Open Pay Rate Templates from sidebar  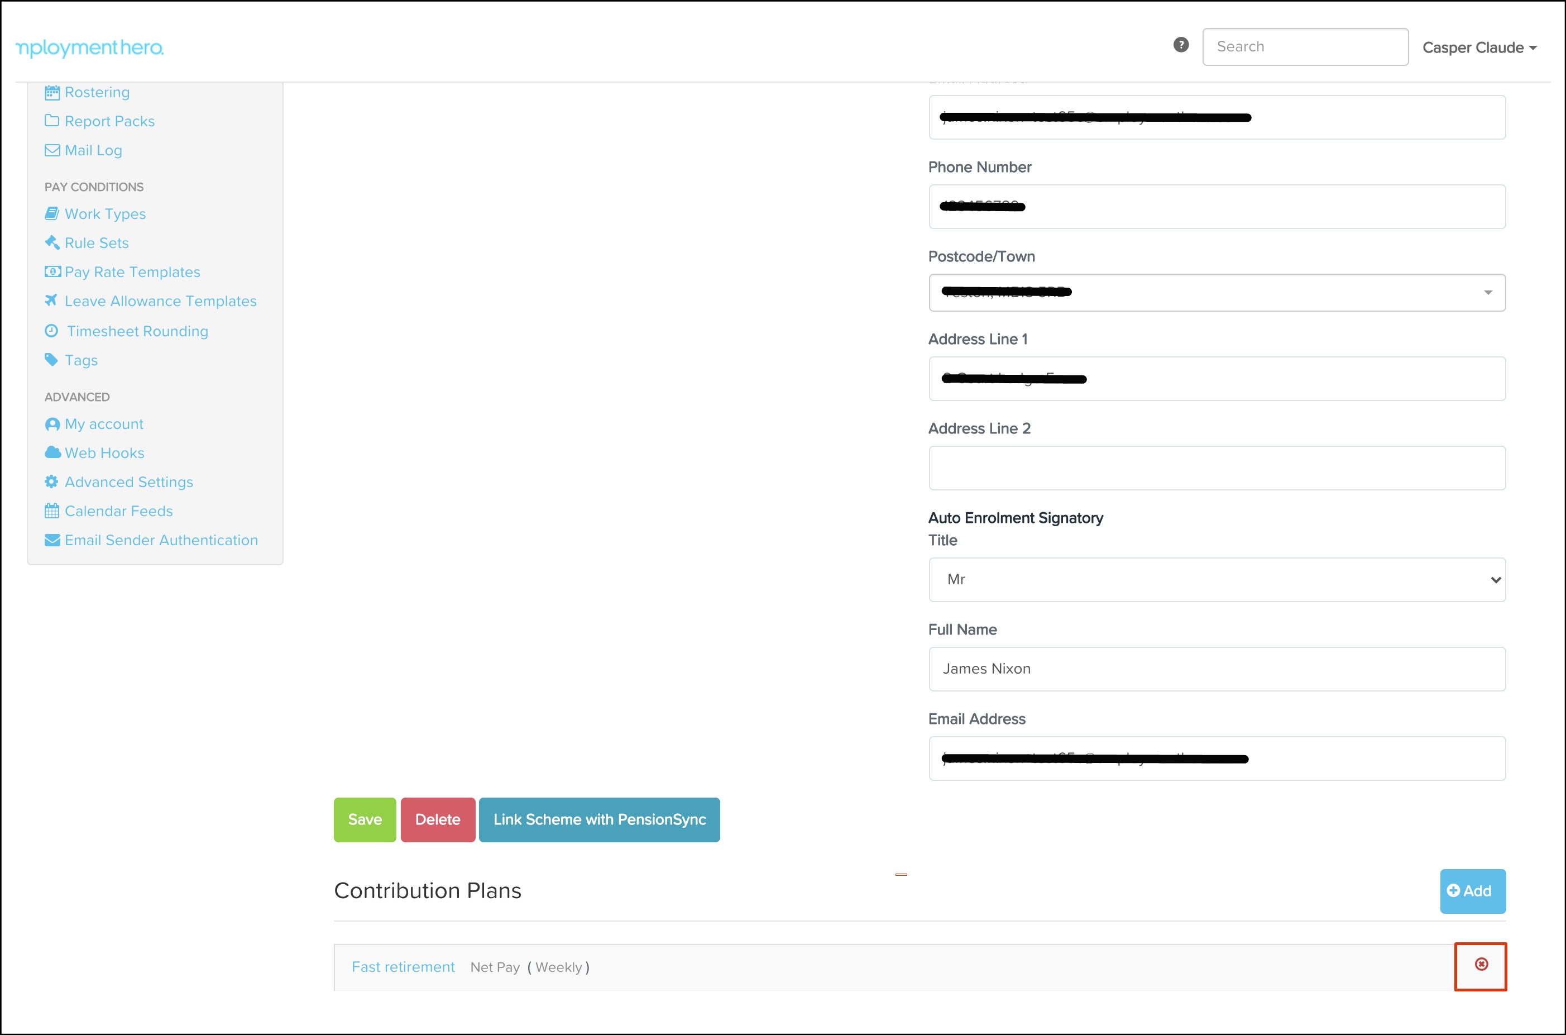pos(132,272)
